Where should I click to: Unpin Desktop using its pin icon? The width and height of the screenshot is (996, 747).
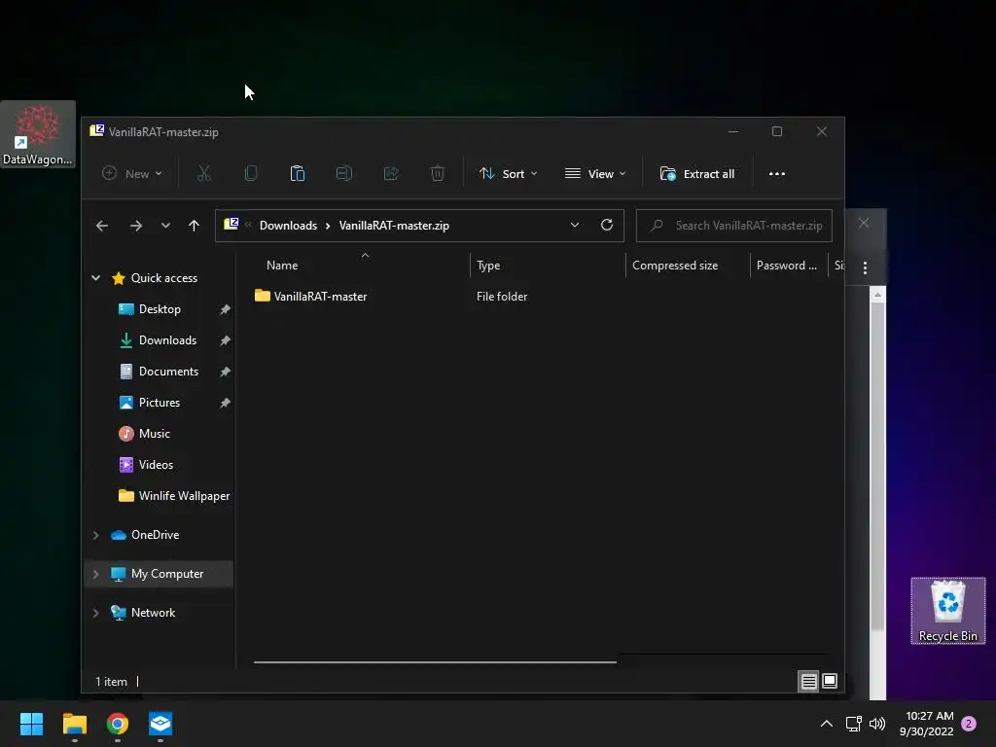[x=225, y=309]
